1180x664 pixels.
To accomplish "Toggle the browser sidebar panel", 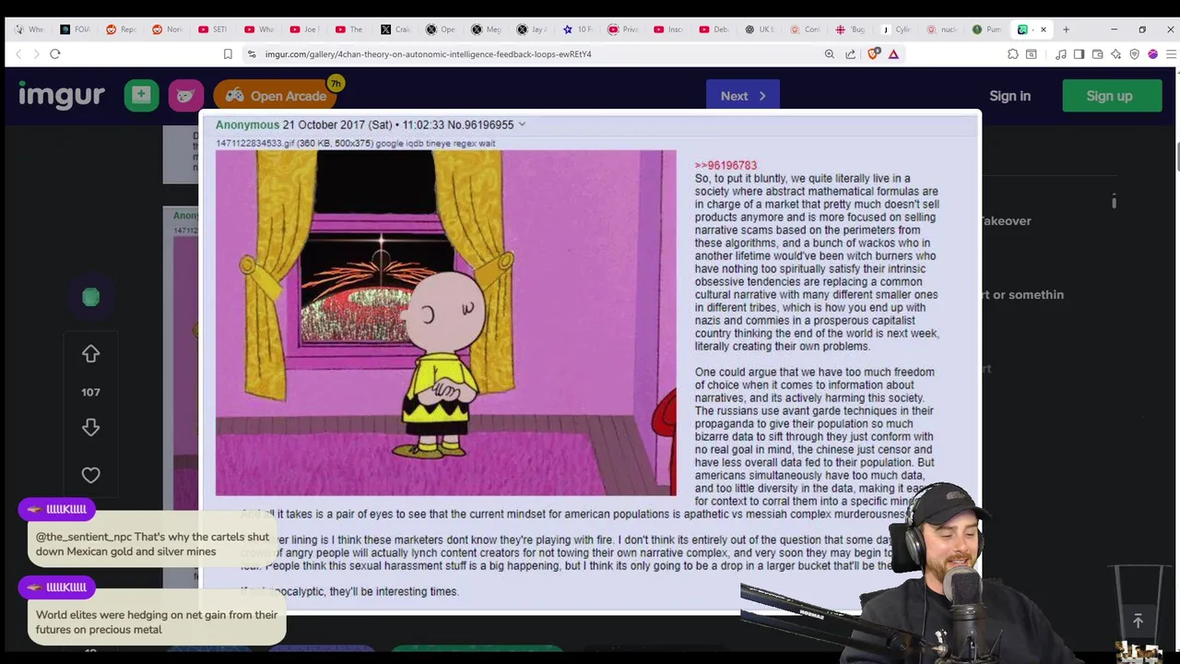I will pos(1080,53).
